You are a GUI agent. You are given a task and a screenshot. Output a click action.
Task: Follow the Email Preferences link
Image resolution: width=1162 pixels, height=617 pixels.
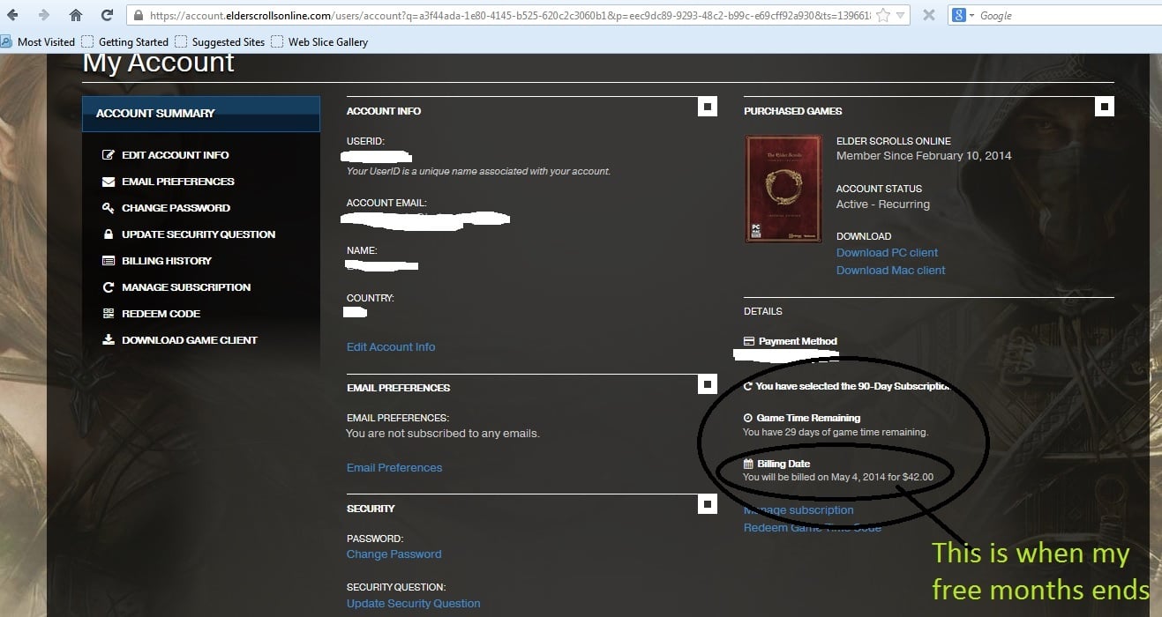point(394,468)
